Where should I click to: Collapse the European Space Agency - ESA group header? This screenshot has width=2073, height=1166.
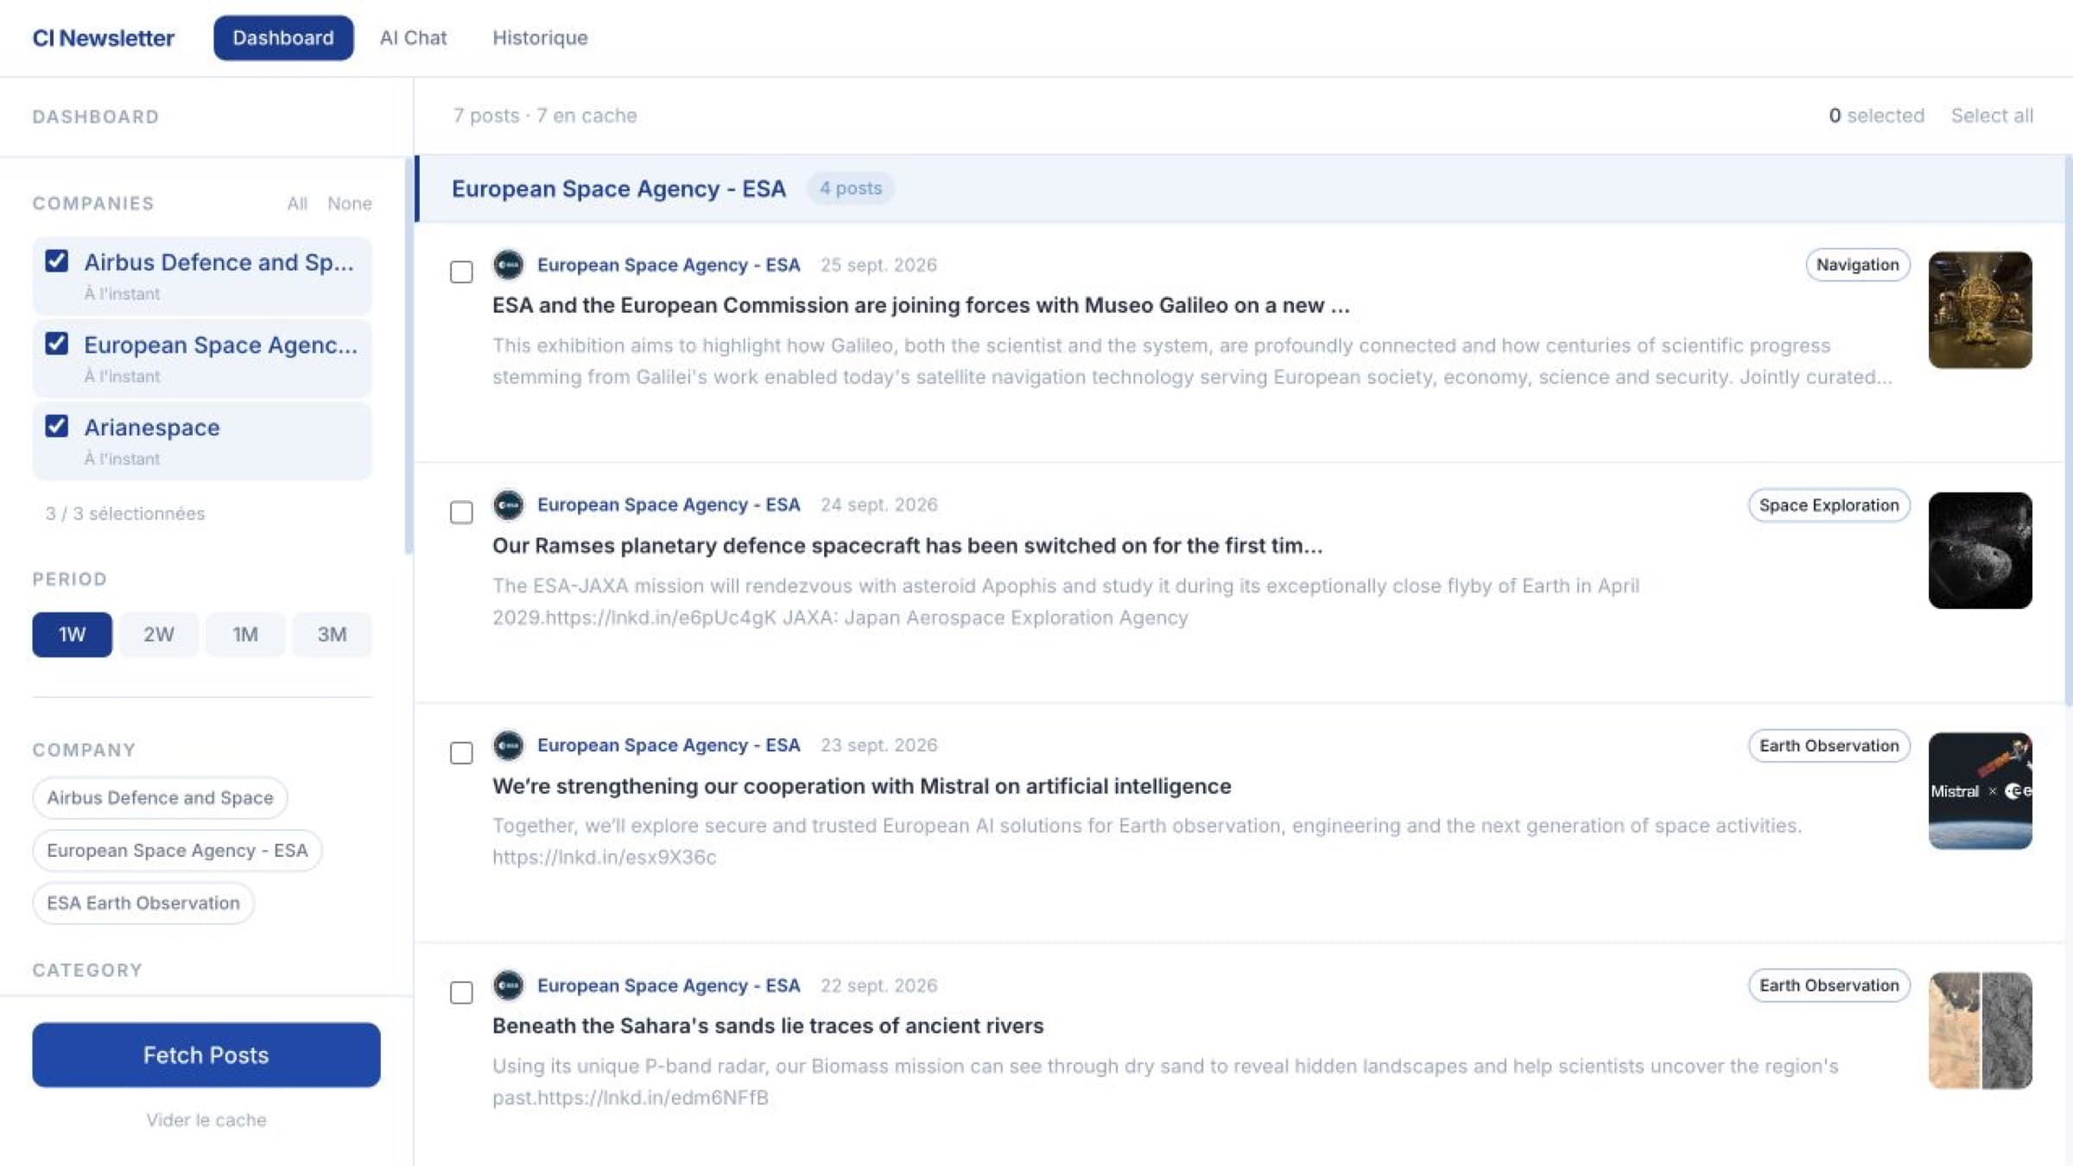pos(1241,188)
